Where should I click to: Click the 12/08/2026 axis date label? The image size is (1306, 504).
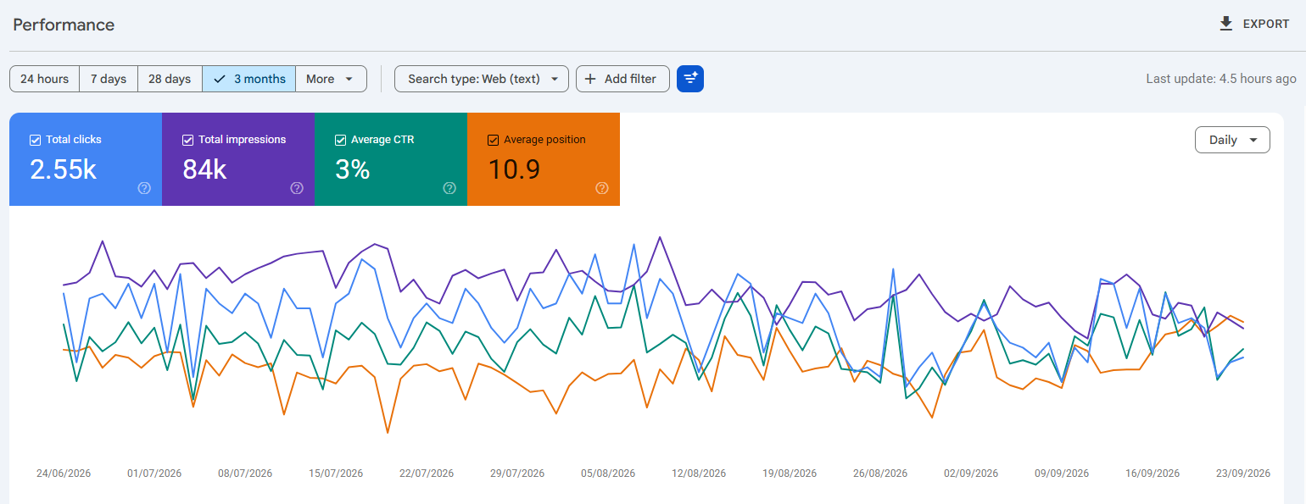[x=699, y=474]
